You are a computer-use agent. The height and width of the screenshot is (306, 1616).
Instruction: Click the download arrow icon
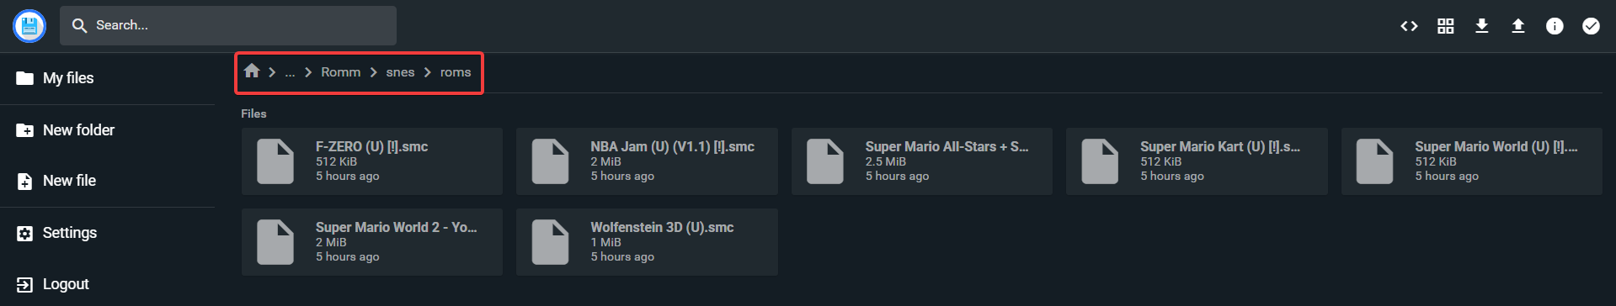[1482, 26]
